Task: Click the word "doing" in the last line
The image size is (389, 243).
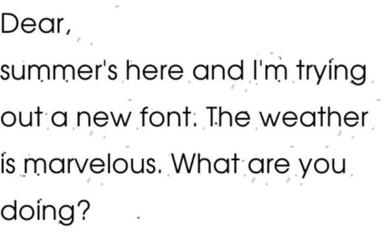Action: [38, 211]
